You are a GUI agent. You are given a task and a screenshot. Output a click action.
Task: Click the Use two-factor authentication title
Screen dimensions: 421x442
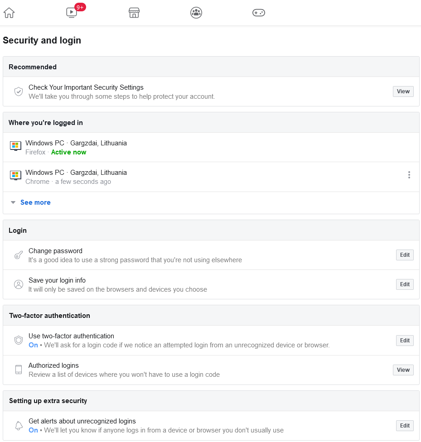[71, 336]
